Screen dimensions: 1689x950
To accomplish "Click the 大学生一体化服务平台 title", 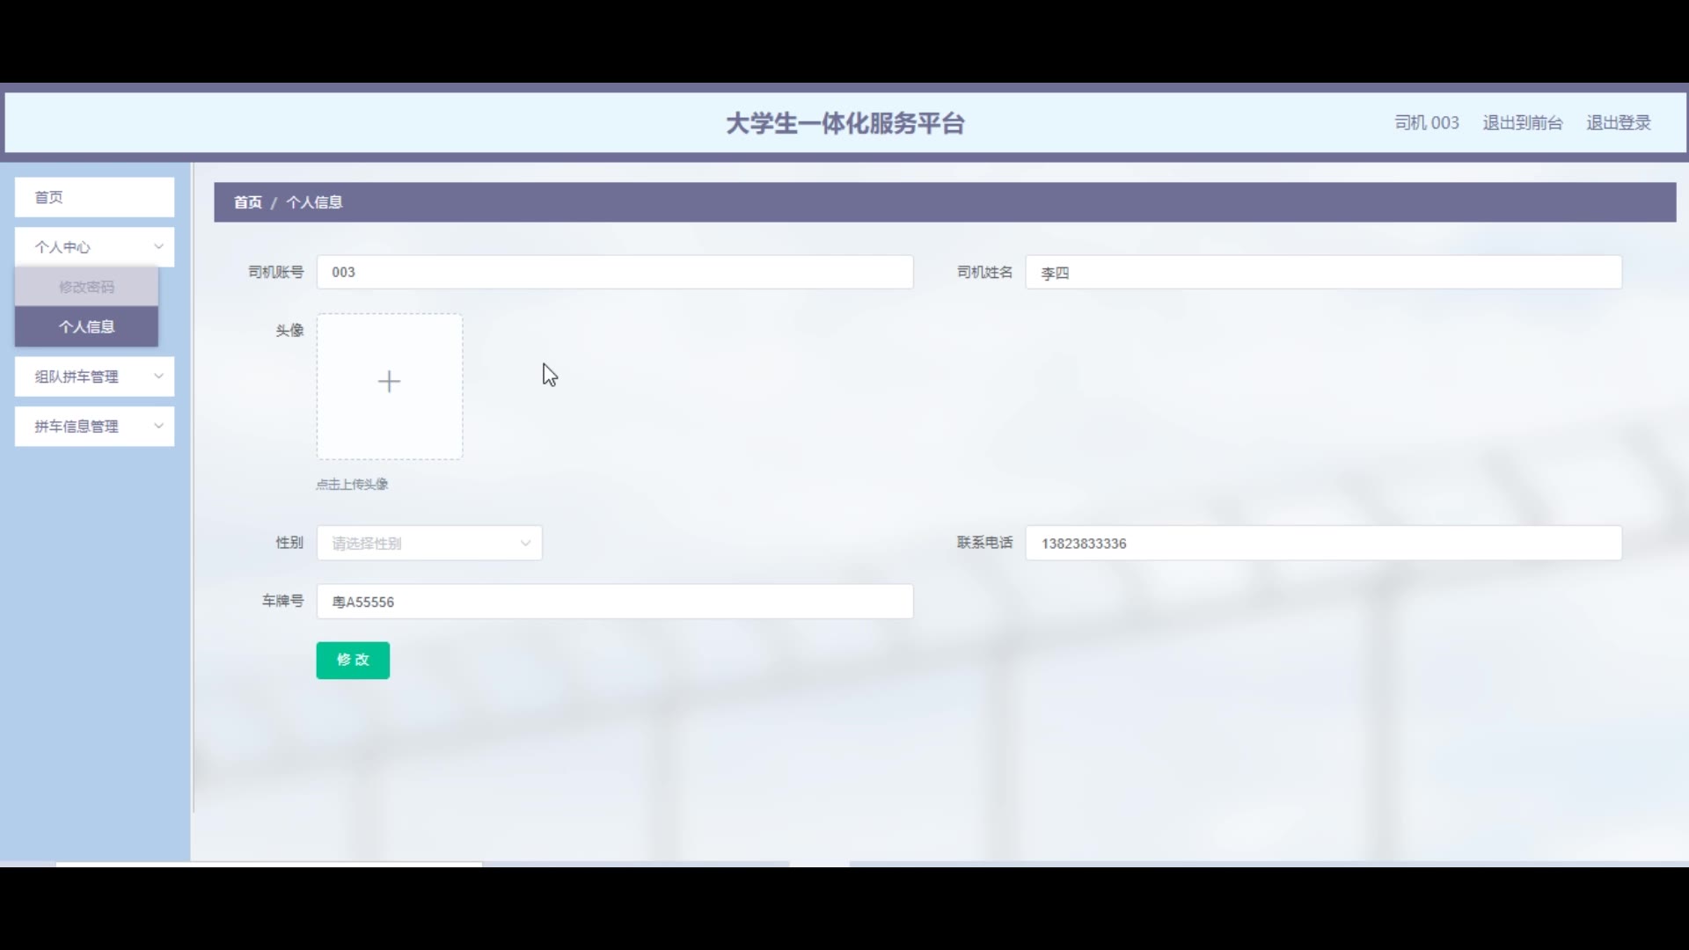I will pyautogui.click(x=844, y=123).
